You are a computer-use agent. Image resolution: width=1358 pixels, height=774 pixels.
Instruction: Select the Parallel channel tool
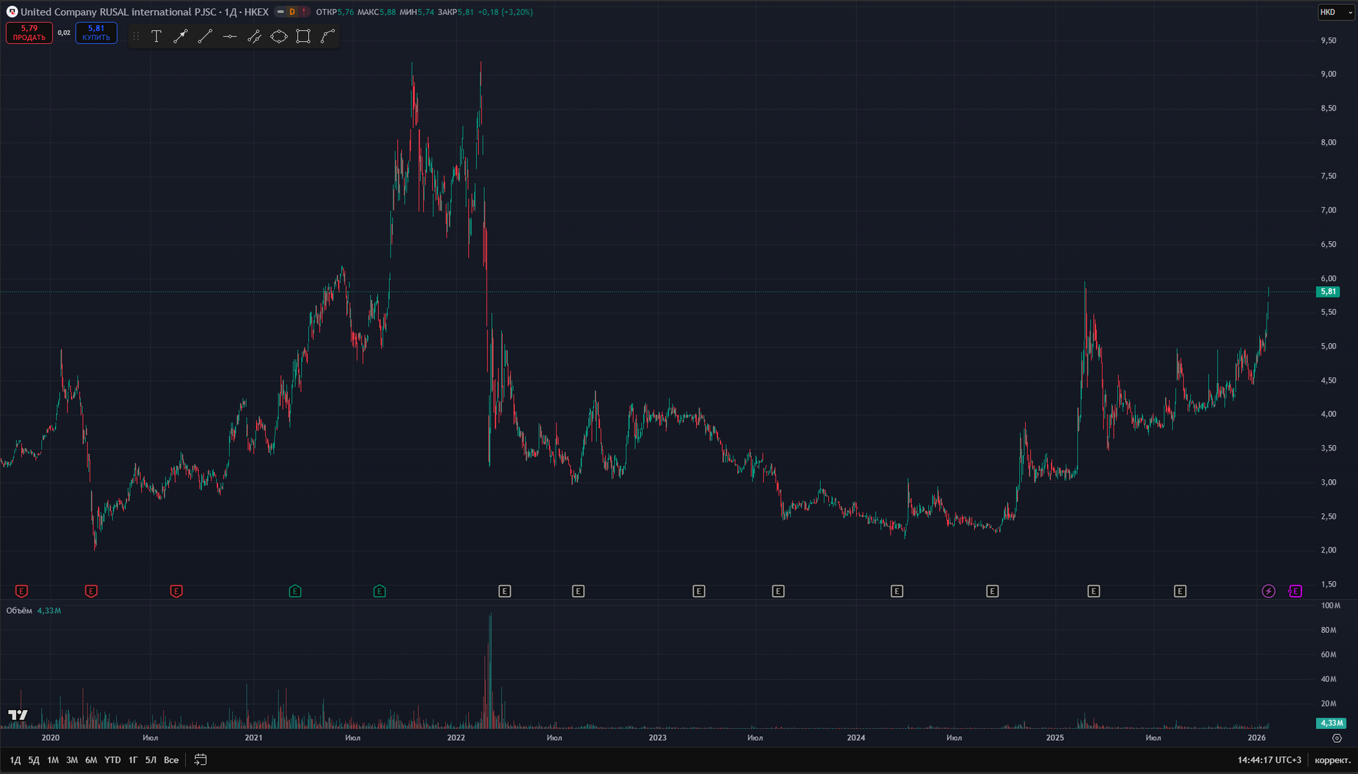[254, 36]
